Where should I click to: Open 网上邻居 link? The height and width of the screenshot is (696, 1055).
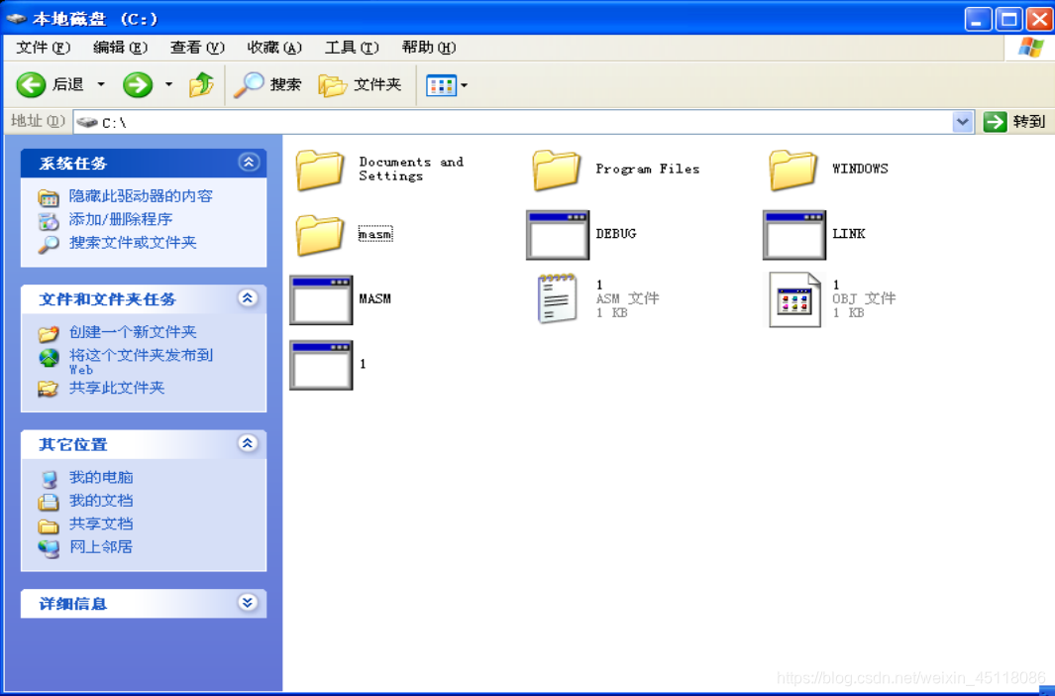tap(101, 546)
